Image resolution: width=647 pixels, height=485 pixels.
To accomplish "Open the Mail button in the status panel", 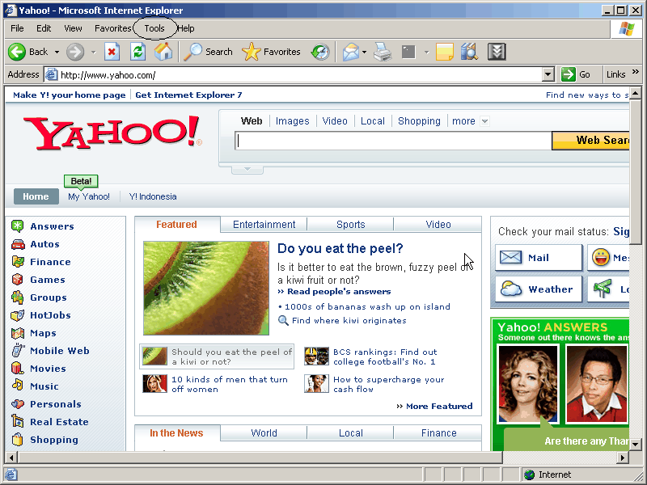I will click(539, 258).
